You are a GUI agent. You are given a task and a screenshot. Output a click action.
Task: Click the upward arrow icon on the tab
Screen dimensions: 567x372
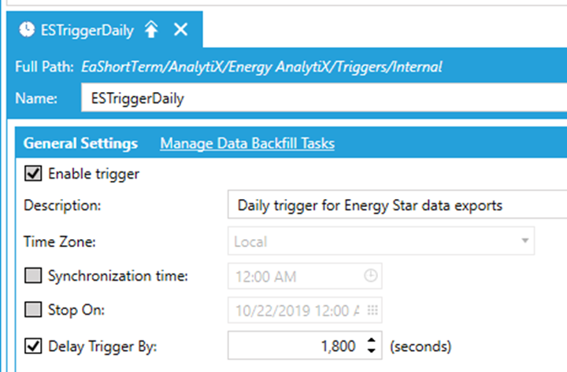pyautogui.click(x=151, y=29)
